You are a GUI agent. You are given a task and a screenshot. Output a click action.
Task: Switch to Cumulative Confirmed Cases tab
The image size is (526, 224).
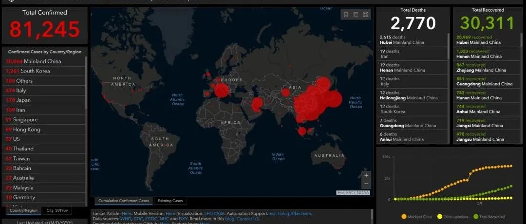click(123, 201)
